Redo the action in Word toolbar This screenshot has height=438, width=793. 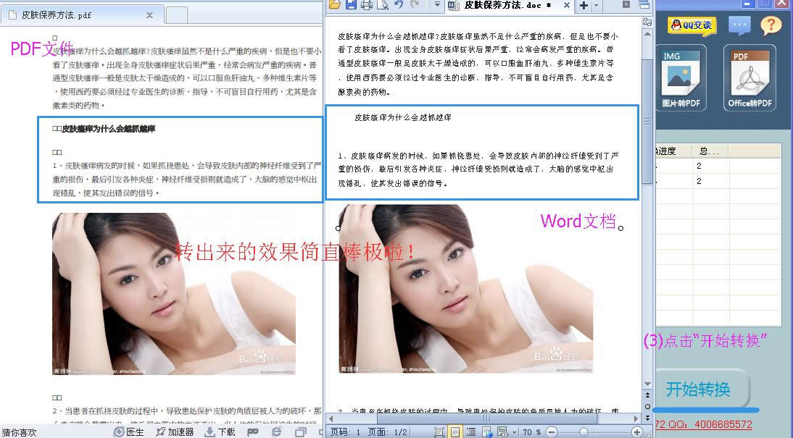tap(414, 4)
